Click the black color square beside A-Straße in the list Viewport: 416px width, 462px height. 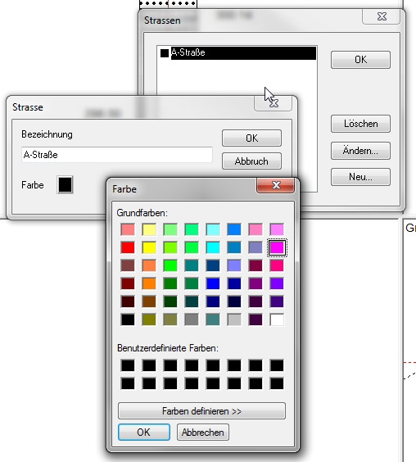click(165, 53)
